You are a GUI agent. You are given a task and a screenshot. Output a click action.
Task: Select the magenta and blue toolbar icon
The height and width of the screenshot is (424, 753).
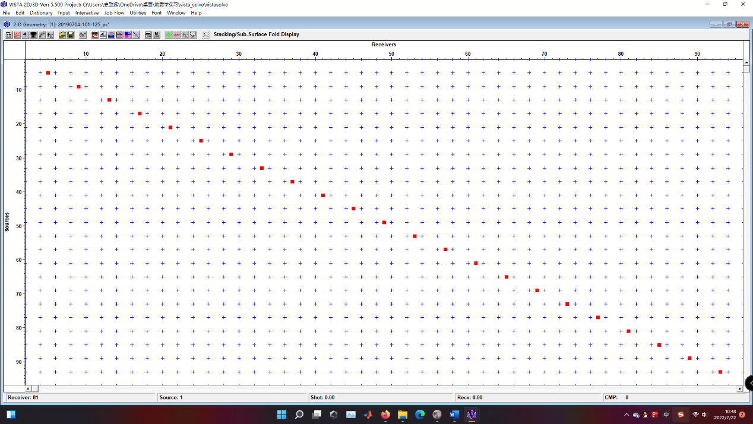coord(128,35)
